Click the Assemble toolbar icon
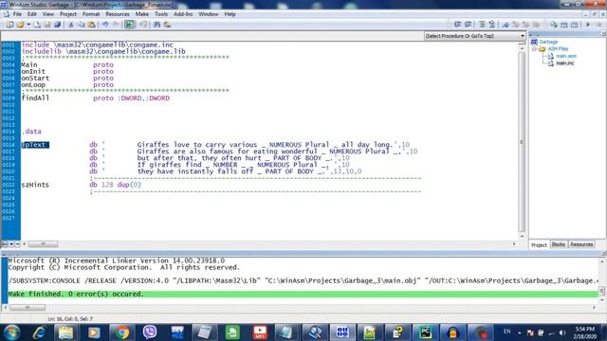The width and height of the screenshot is (607, 341). point(554,25)
